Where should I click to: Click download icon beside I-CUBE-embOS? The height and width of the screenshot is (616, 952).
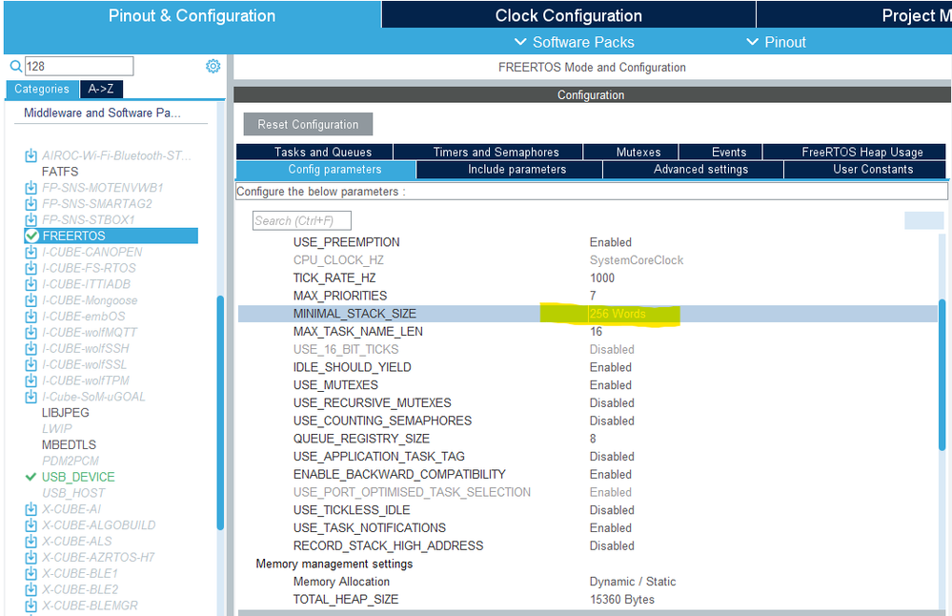[30, 317]
